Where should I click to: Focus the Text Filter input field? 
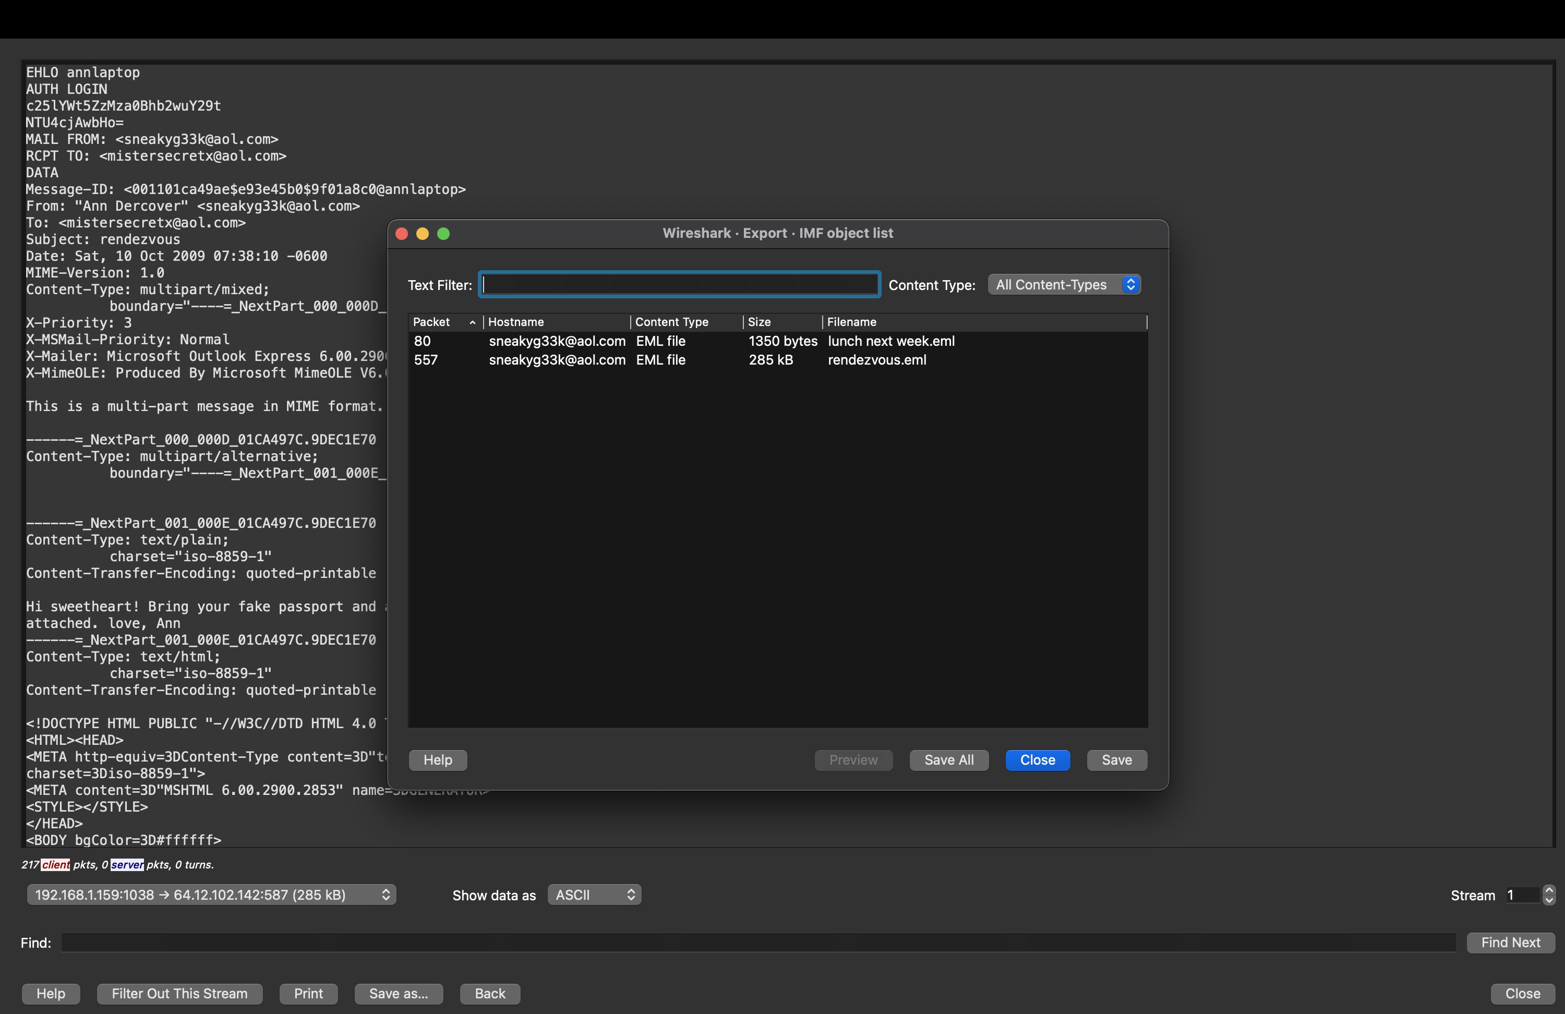[679, 285]
